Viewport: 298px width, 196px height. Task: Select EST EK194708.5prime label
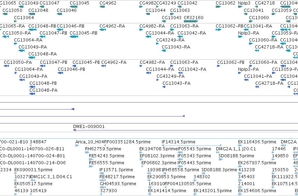coord(158,149)
